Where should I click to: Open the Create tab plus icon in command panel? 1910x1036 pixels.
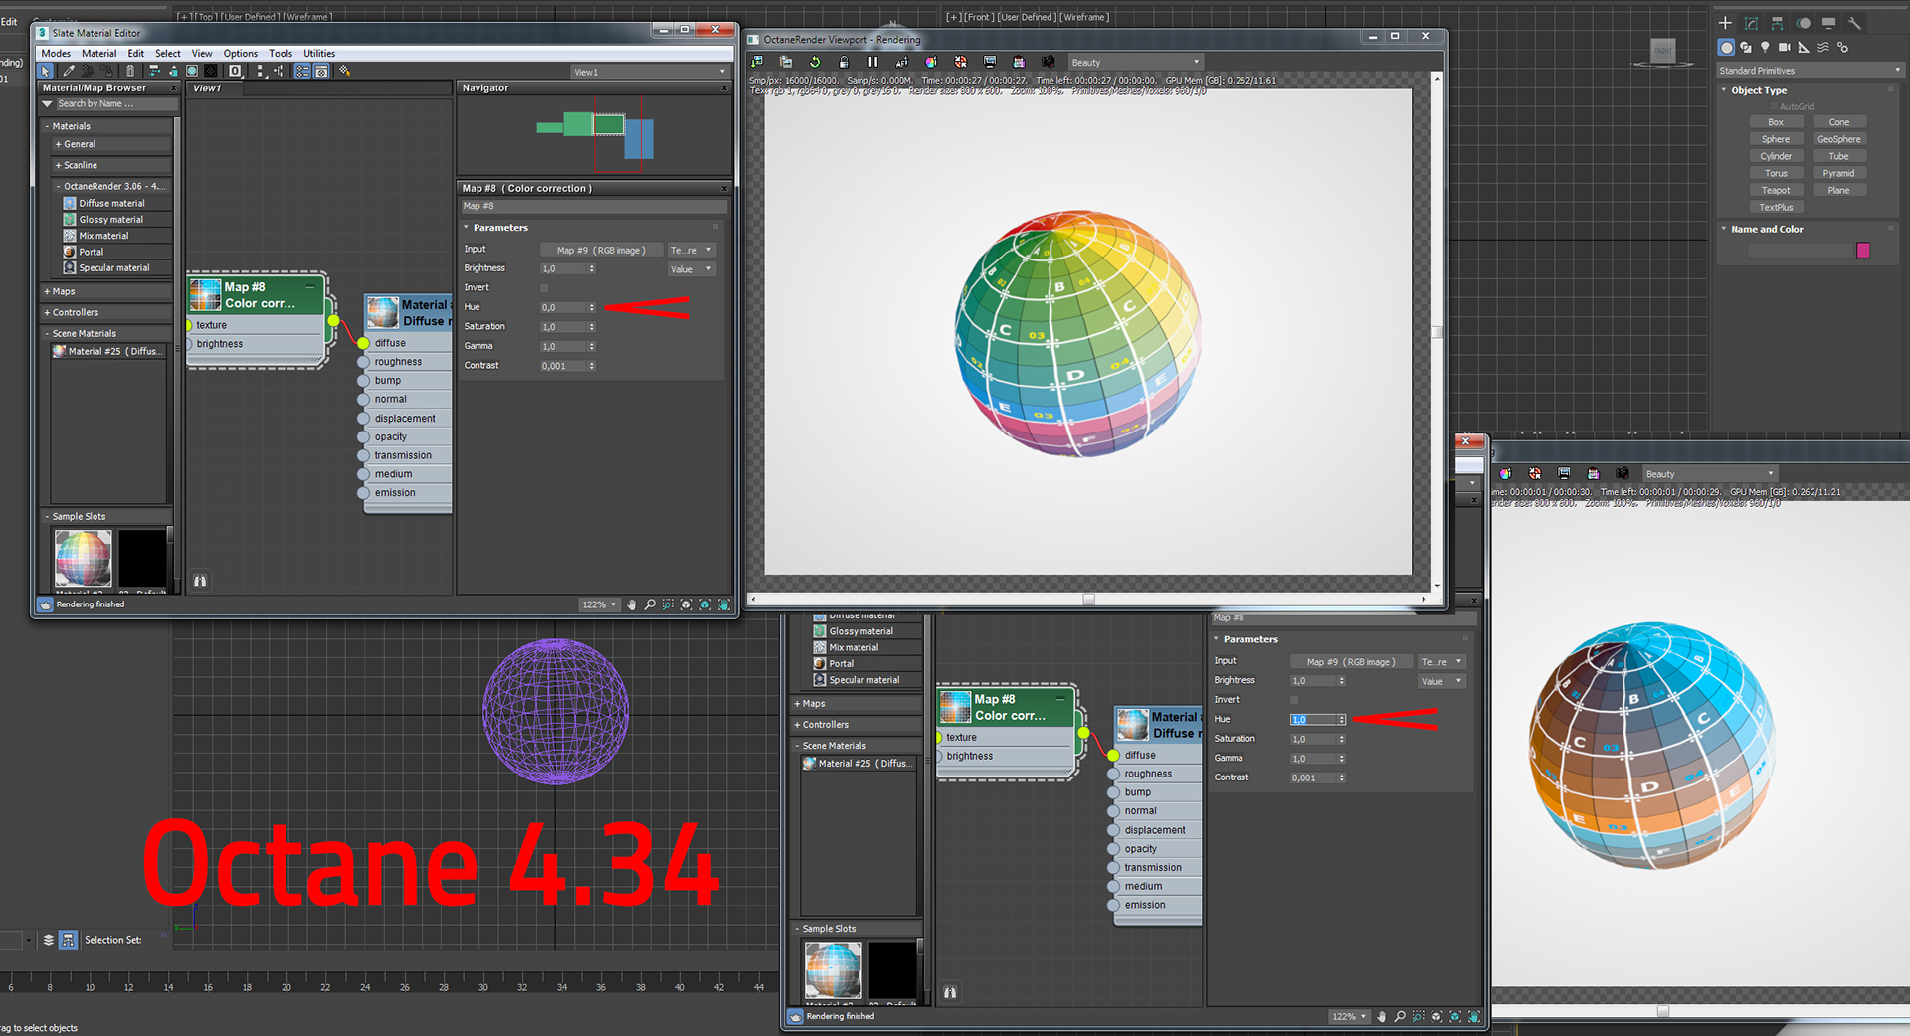point(1725,23)
